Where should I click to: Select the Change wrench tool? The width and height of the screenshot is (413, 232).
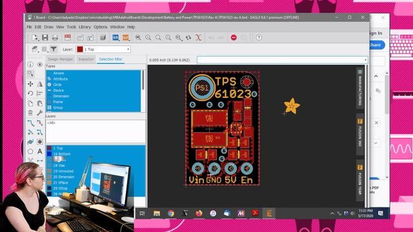[x=40, y=113]
